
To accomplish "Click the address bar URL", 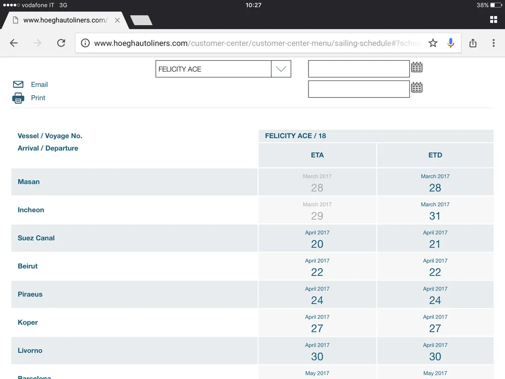I will (257, 43).
